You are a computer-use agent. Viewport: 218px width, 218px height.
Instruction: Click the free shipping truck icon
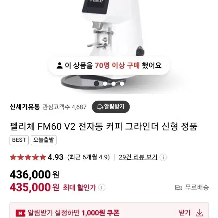tap(178, 188)
